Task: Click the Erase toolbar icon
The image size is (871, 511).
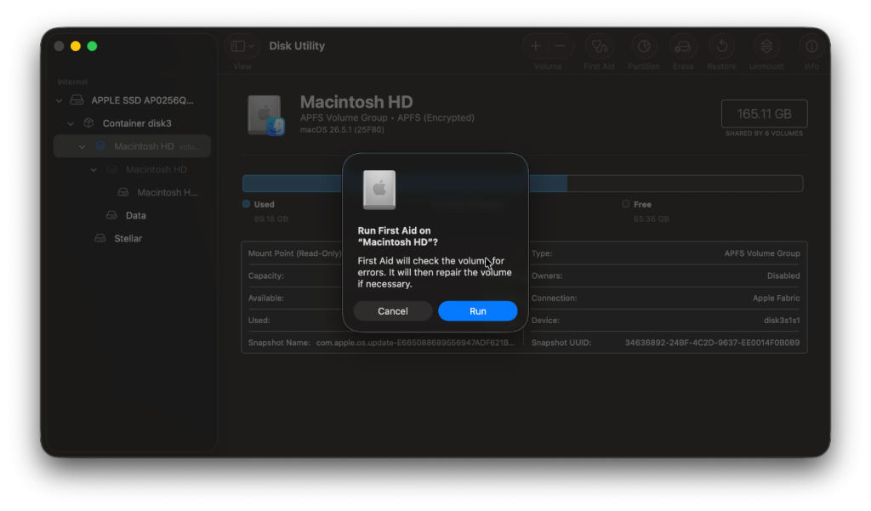Action: pyautogui.click(x=683, y=47)
